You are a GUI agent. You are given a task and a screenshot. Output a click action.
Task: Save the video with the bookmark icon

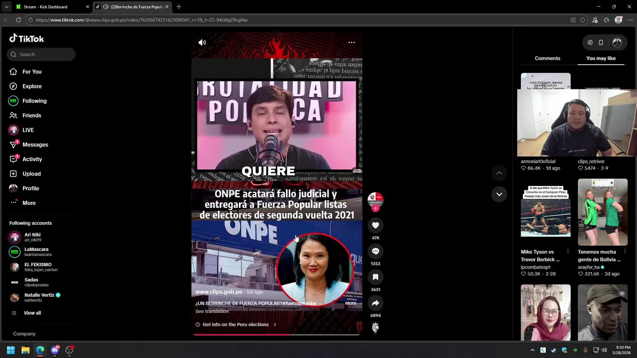tap(375, 277)
